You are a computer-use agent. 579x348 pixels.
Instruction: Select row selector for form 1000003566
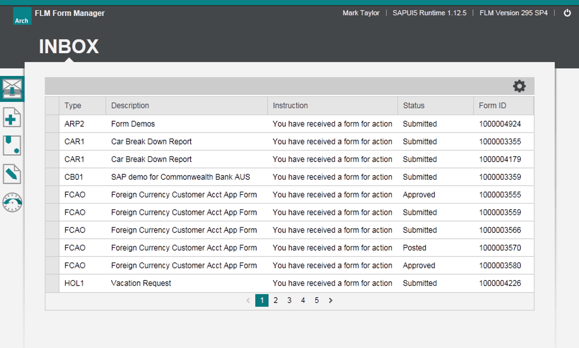tap(52, 230)
